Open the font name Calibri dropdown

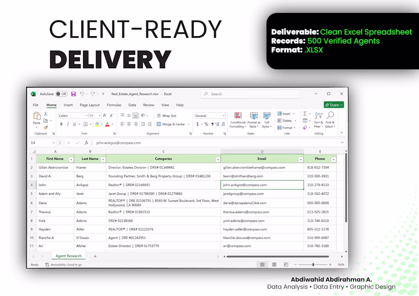(x=87, y=116)
